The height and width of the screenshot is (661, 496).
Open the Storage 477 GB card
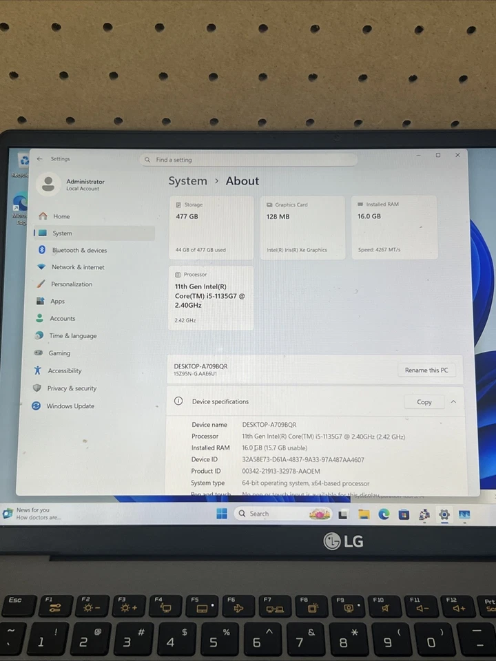pyautogui.click(x=211, y=227)
